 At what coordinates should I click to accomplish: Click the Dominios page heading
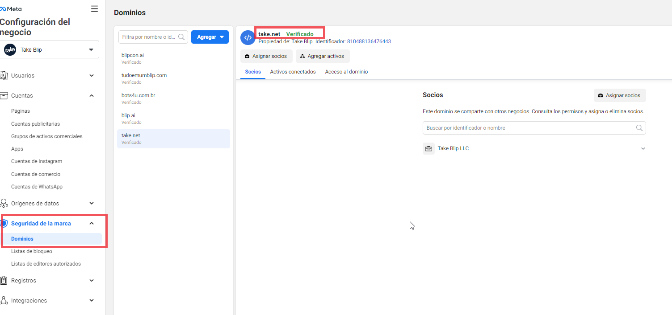[x=130, y=13]
